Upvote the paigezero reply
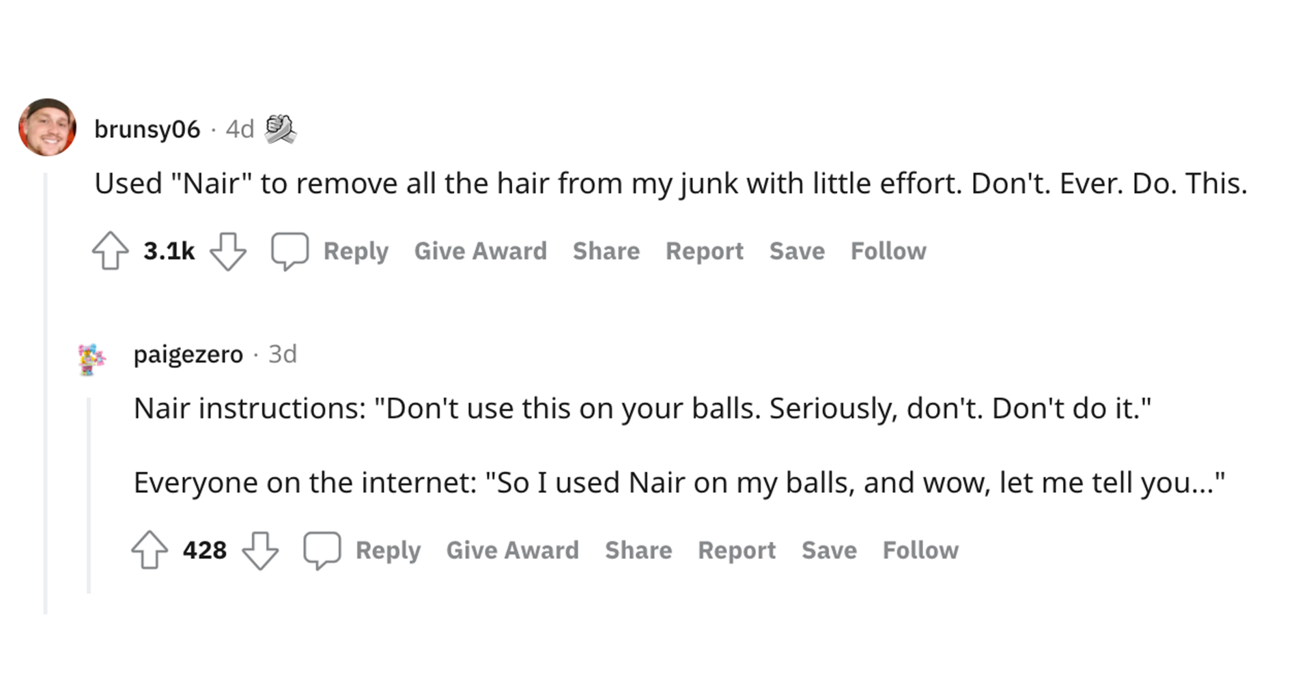1311x688 pixels. pyautogui.click(x=149, y=550)
